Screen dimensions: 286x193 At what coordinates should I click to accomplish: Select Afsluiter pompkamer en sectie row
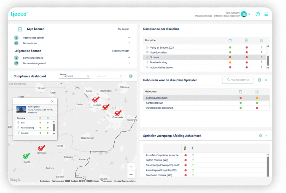(x=205, y=155)
